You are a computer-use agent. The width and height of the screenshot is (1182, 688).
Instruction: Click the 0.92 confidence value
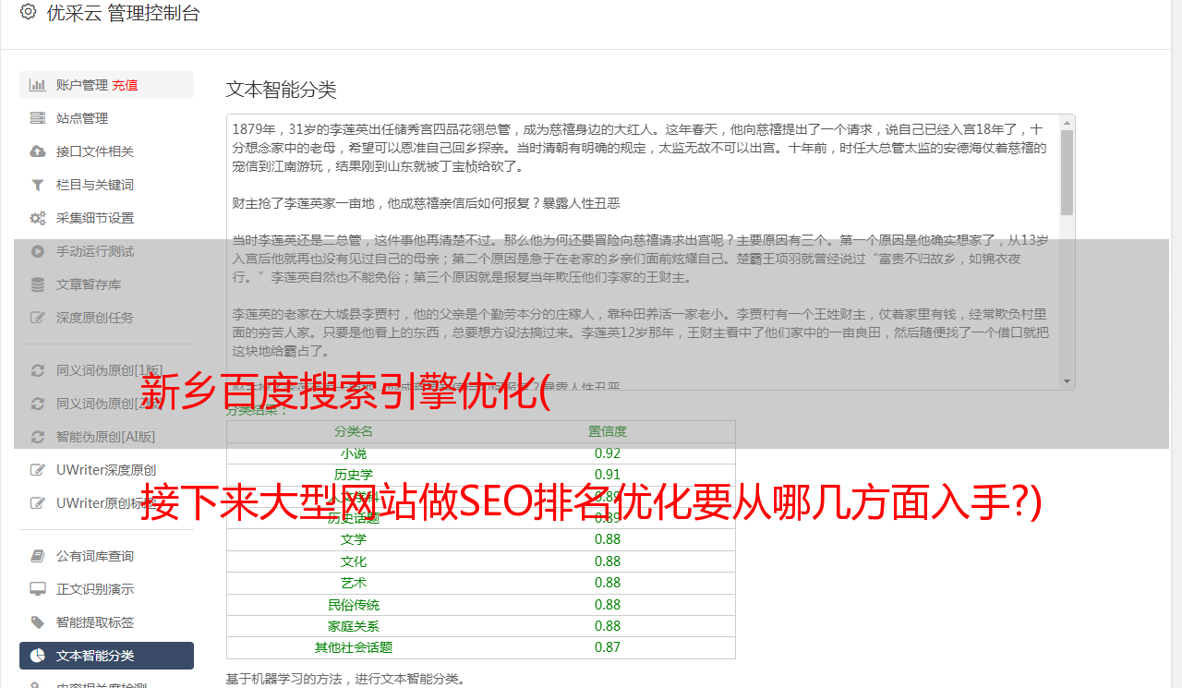(x=608, y=453)
